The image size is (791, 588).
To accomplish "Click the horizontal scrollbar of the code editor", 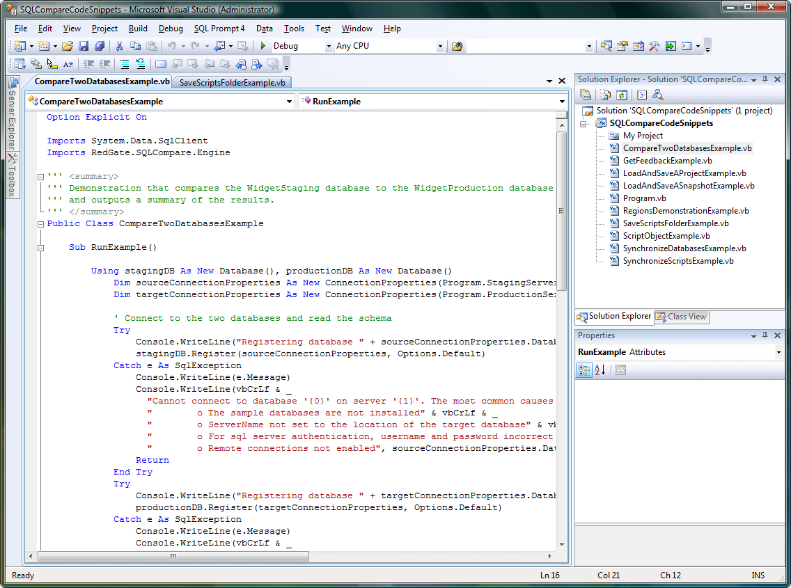I will (x=174, y=556).
